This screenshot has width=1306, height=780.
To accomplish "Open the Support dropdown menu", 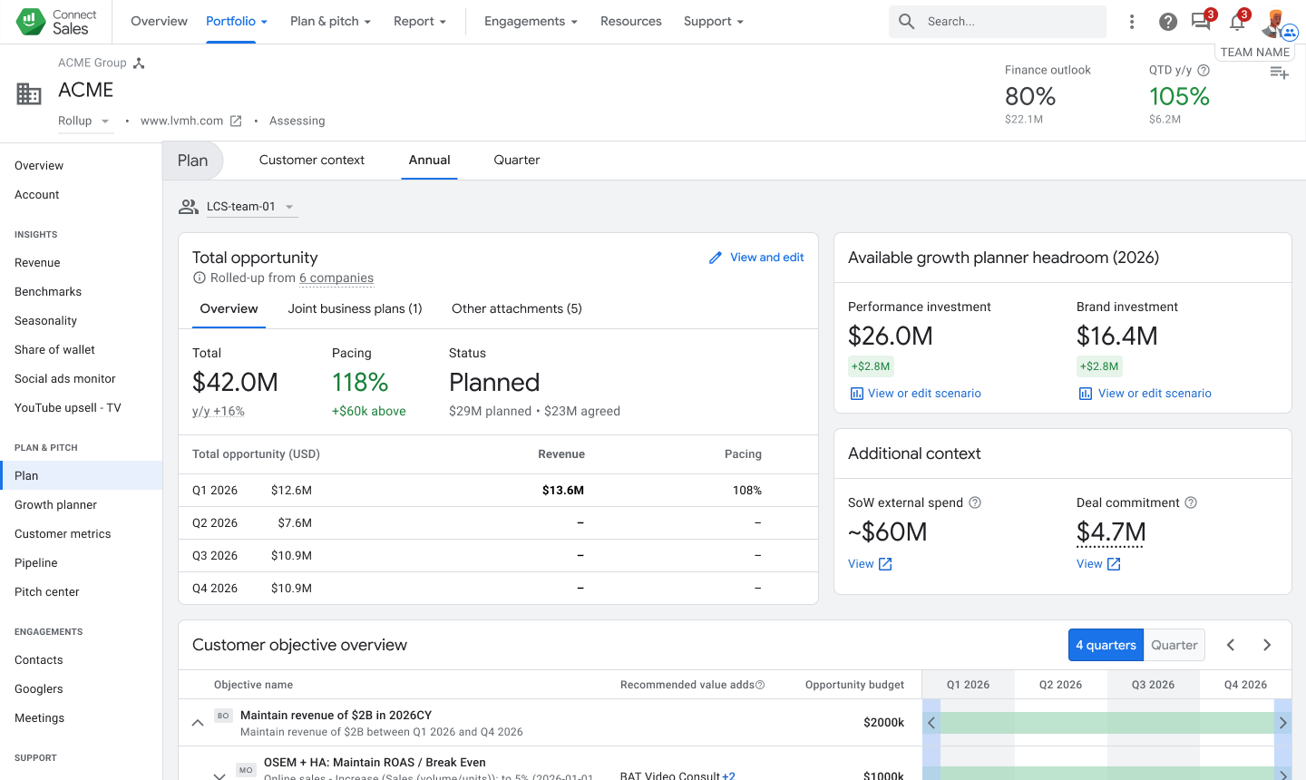I will pos(714,21).
